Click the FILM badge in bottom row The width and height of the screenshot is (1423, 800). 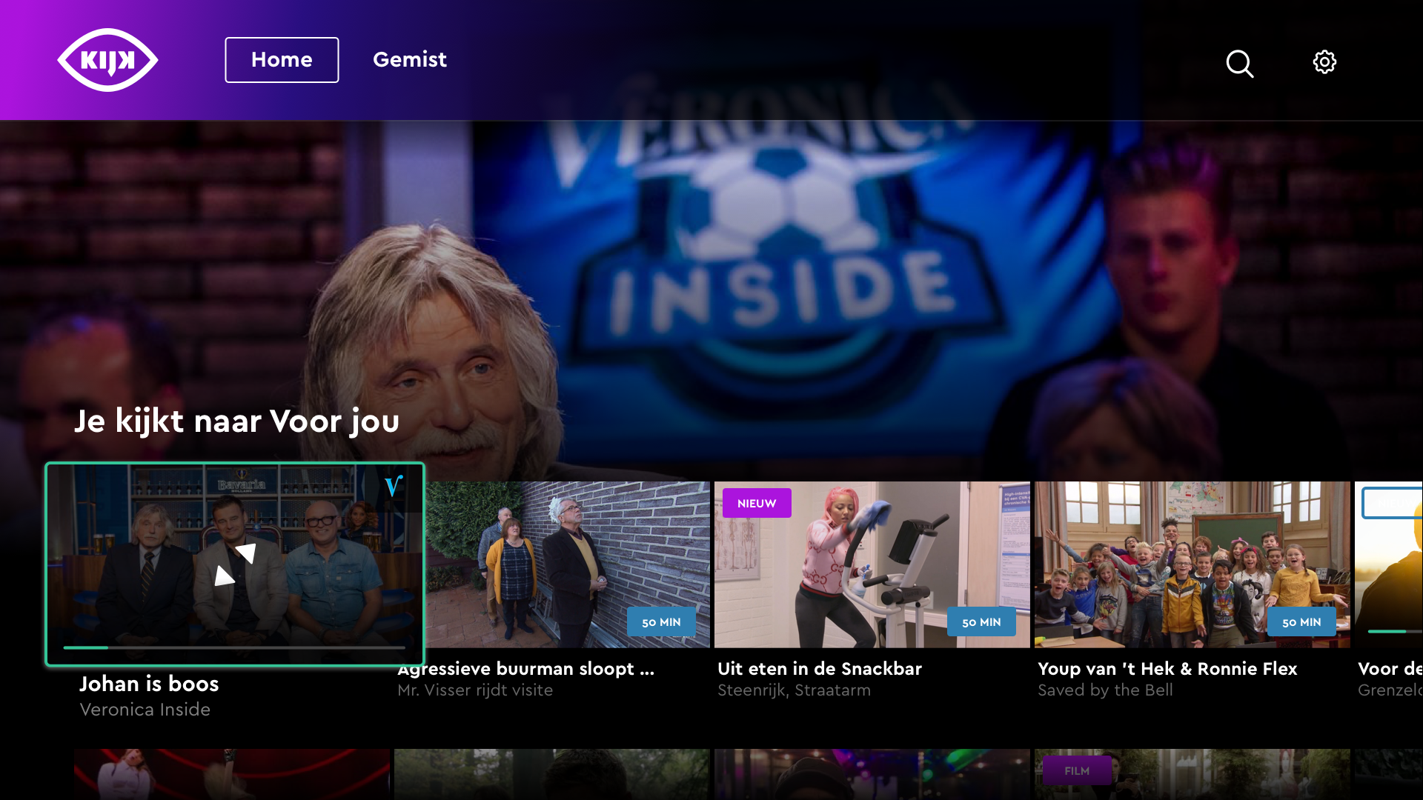[x=1076, y=770]
